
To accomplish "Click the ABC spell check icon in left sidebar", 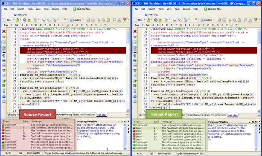I will point(4,71).
